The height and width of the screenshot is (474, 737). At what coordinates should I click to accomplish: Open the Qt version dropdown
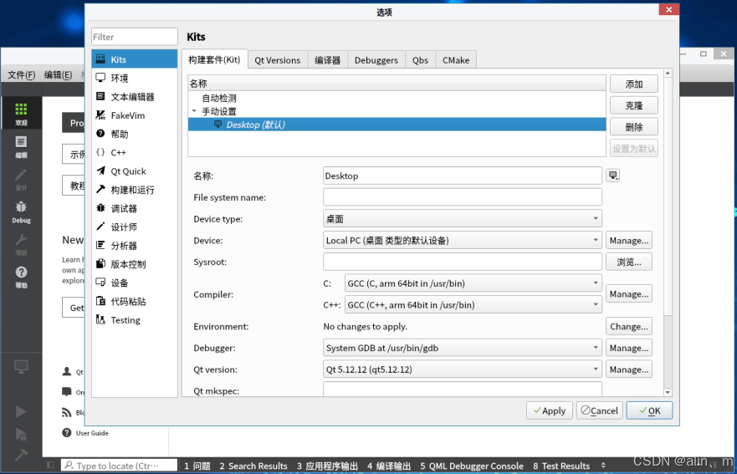point(463,370)
